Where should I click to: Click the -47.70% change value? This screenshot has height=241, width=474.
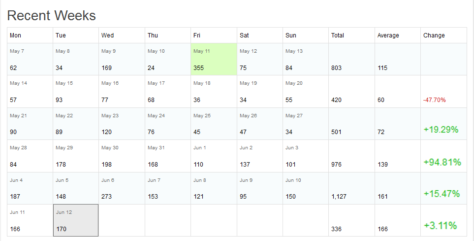[x=434, y=100]
